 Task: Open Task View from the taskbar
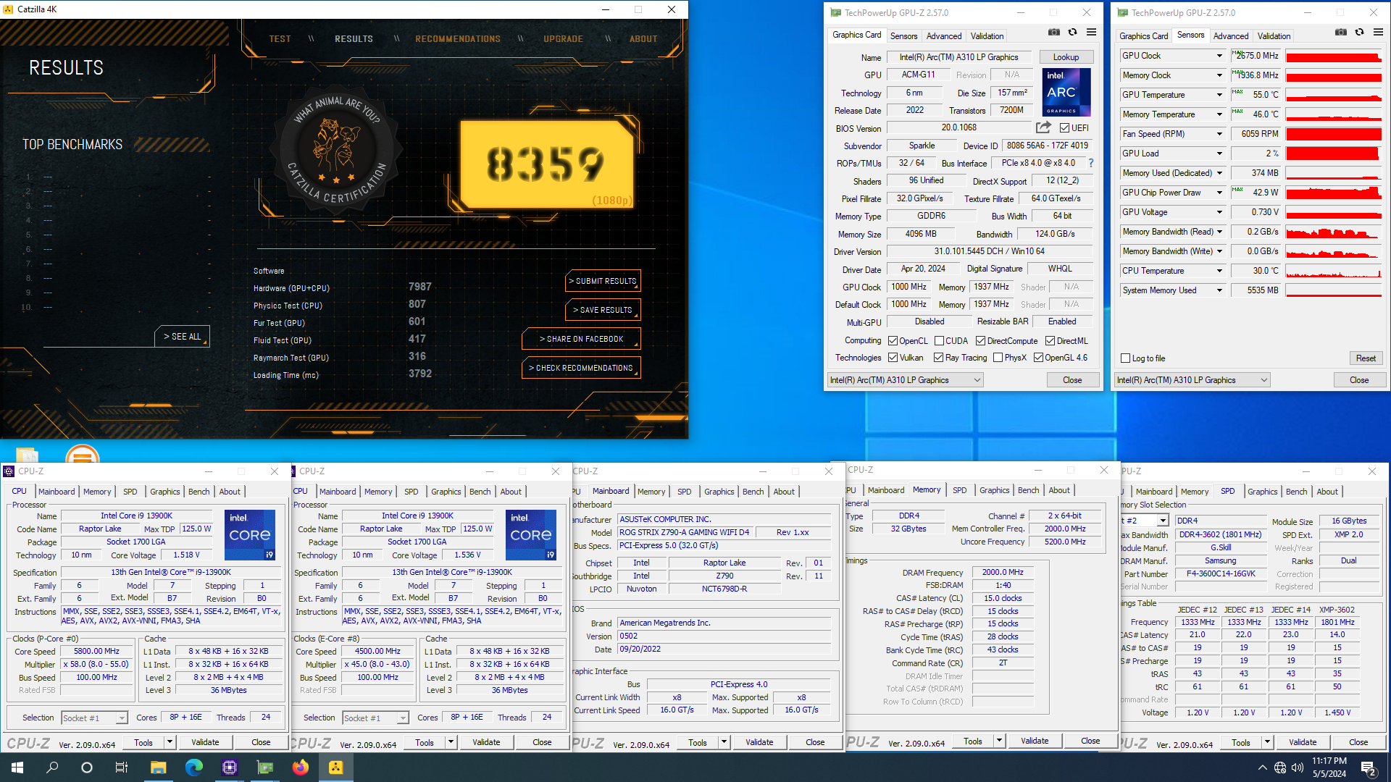click(122, 768)
